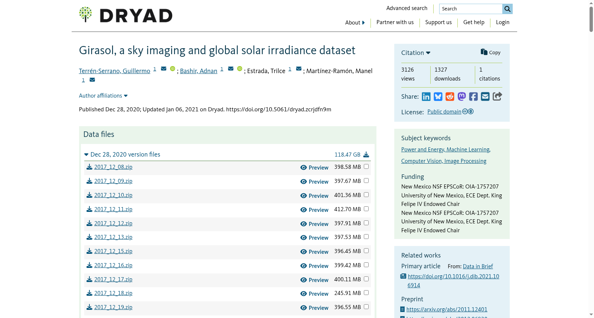Click the search magnifier icon
This screenshot has width=594, height=318.
pyautogui.click(x=507, y=9)
